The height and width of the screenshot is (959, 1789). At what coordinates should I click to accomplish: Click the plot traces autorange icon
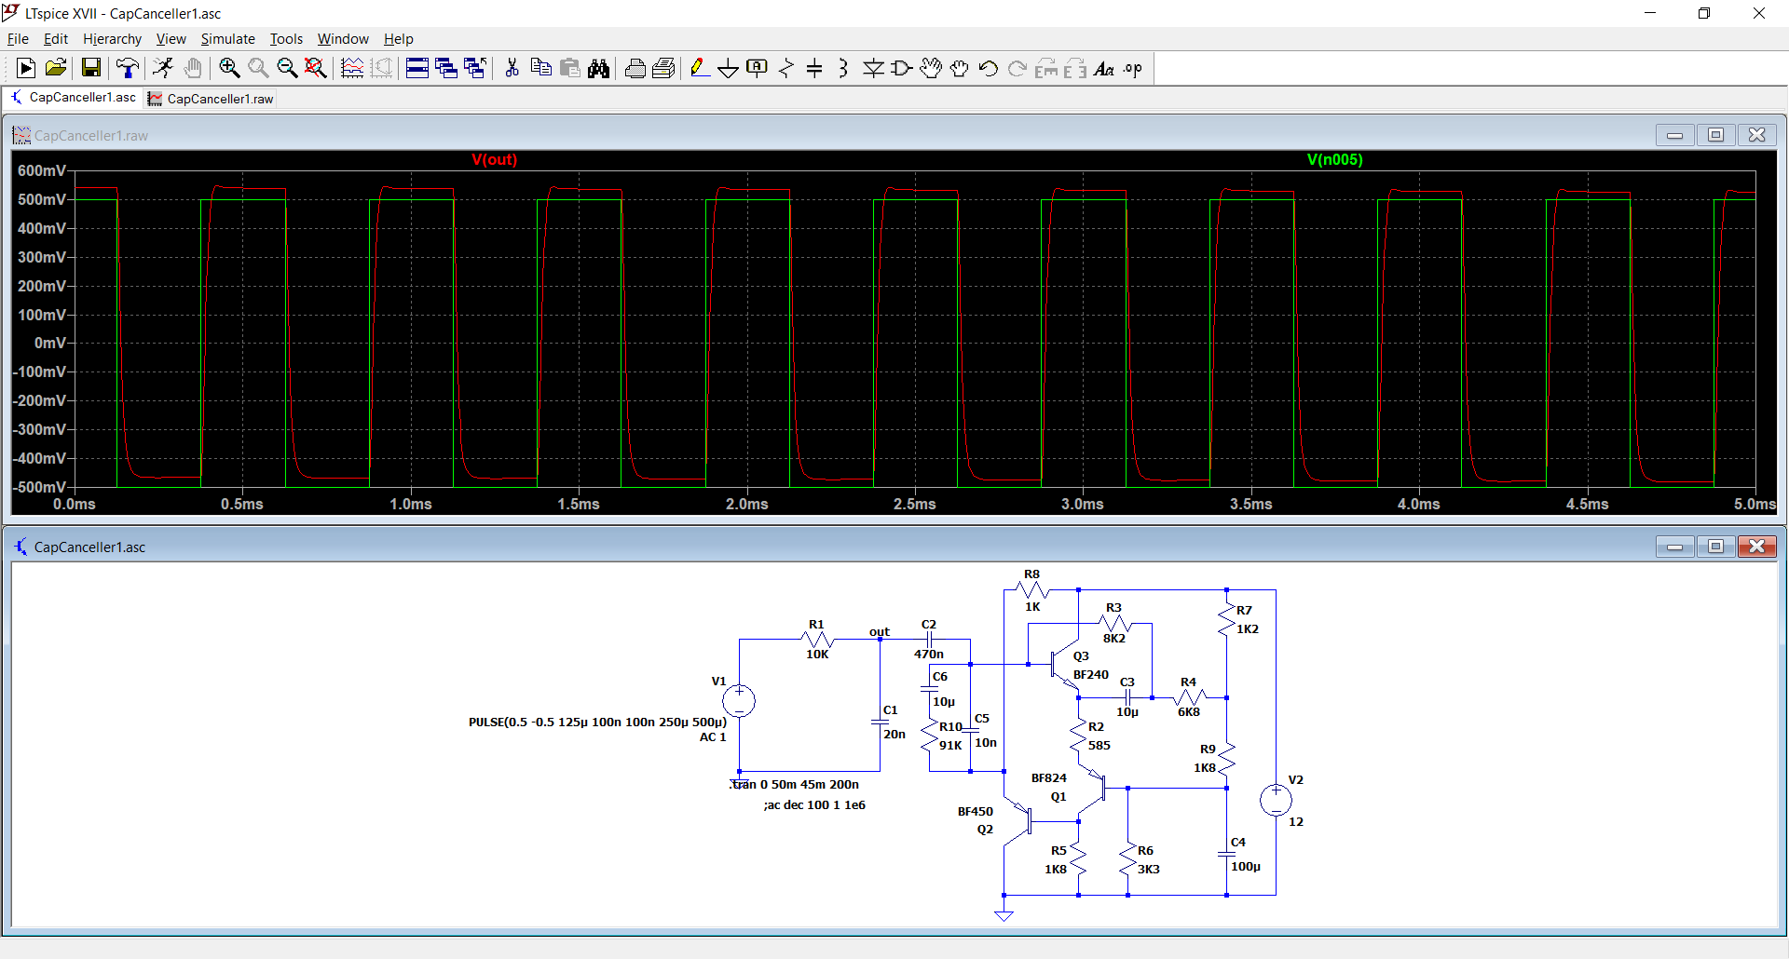point(352,68)
